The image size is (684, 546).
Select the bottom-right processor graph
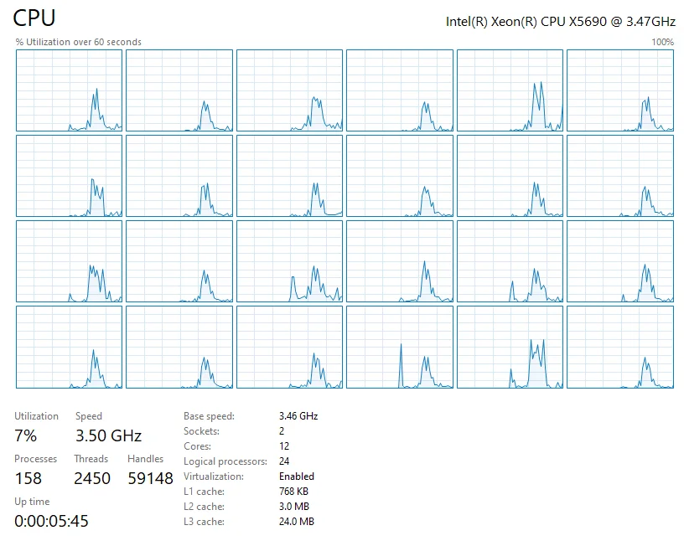pos(620,347)
